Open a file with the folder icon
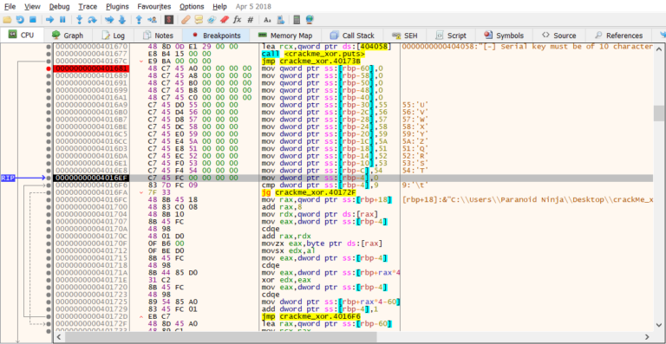 click(x=7, y=20)
